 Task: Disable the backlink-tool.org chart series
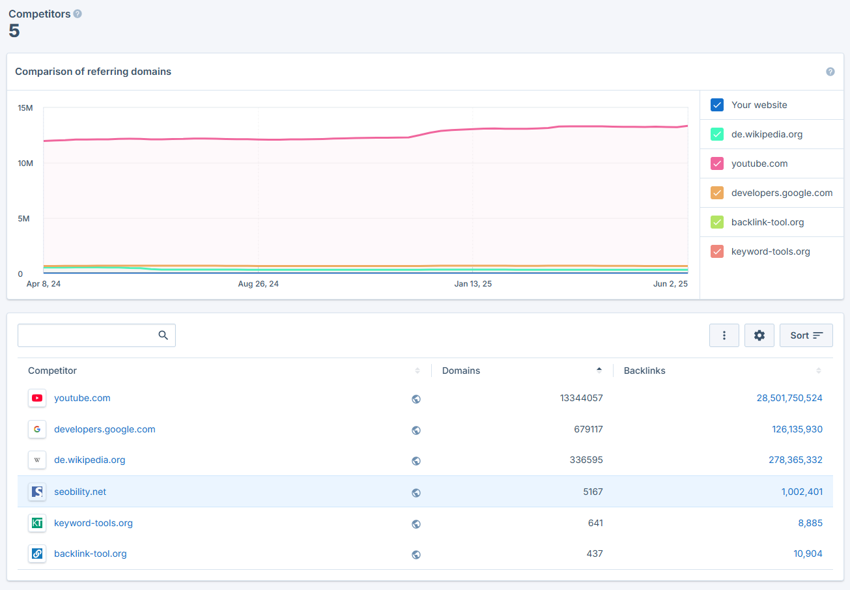tap(717, 222)
